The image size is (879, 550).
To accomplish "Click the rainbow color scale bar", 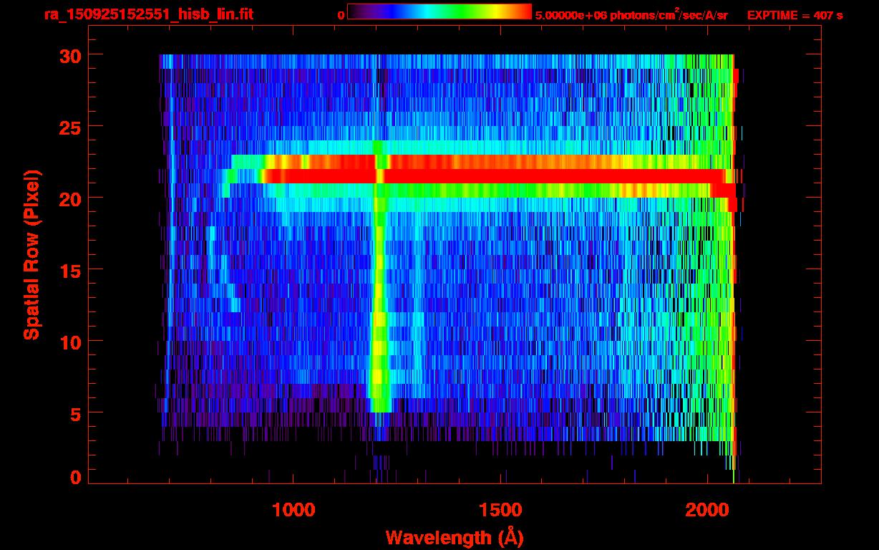I will (439, 11).
